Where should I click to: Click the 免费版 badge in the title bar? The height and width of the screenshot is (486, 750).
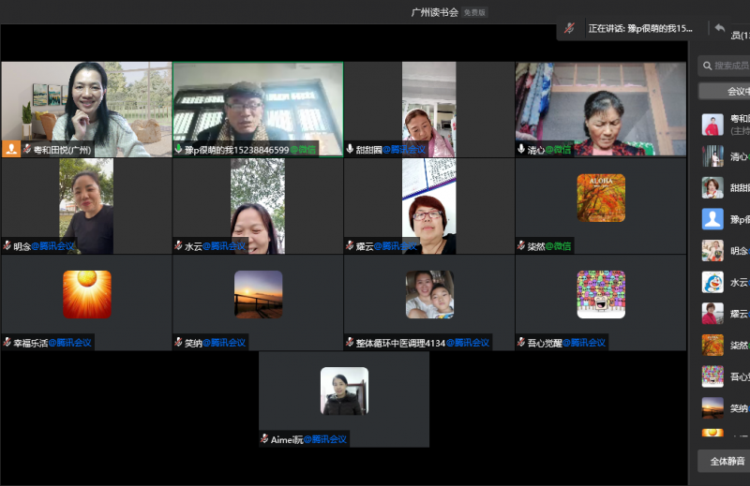[474, 12]
